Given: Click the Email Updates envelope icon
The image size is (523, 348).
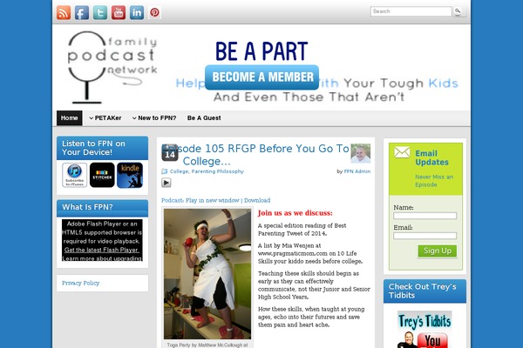Looking at the screenshot, I should click(x=402, y=152).
